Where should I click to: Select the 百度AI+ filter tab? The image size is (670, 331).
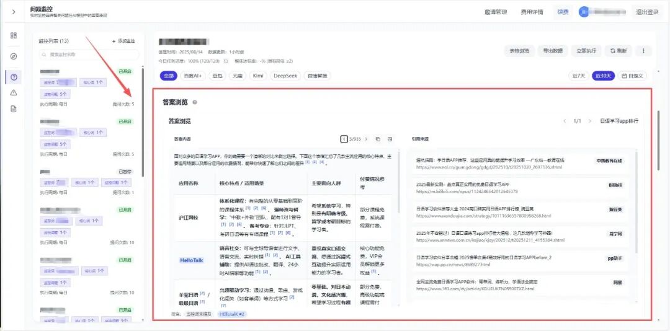tap(193, 76)
